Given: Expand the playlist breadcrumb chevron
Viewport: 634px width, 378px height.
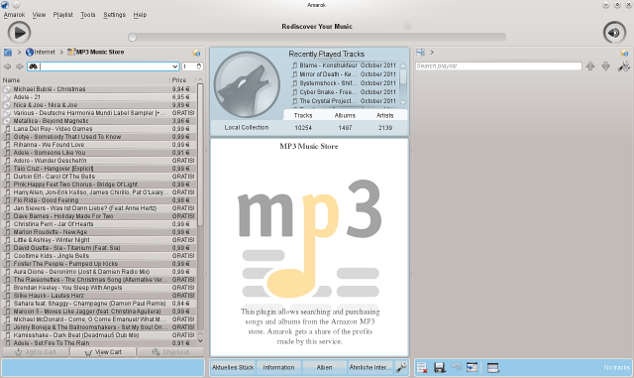Looking at the screenshot, I should click(432, 53).
